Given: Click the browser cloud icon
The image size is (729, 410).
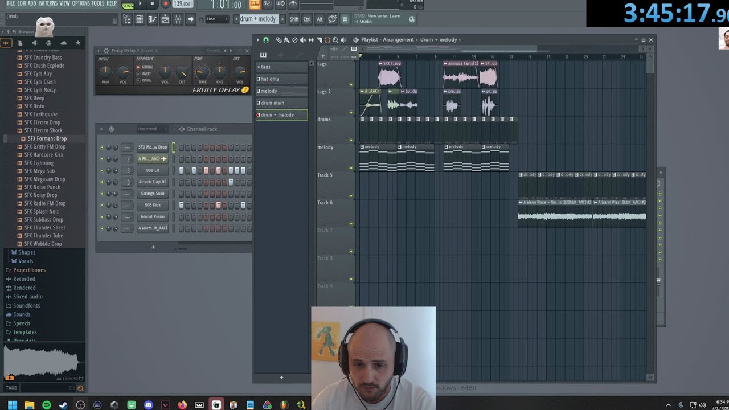Looking at the screenshot, I should pyautogui.click(x=63, y=43).
